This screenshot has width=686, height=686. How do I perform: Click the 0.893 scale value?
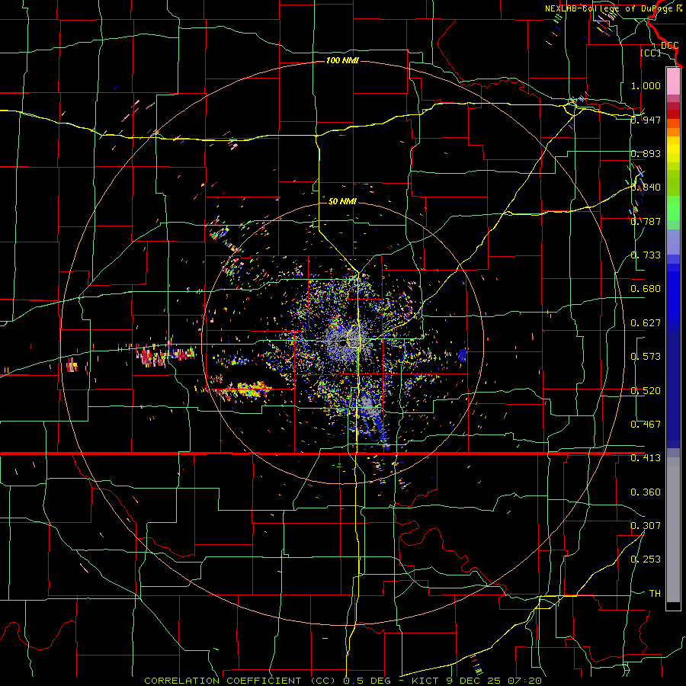[x=646, y=153]
